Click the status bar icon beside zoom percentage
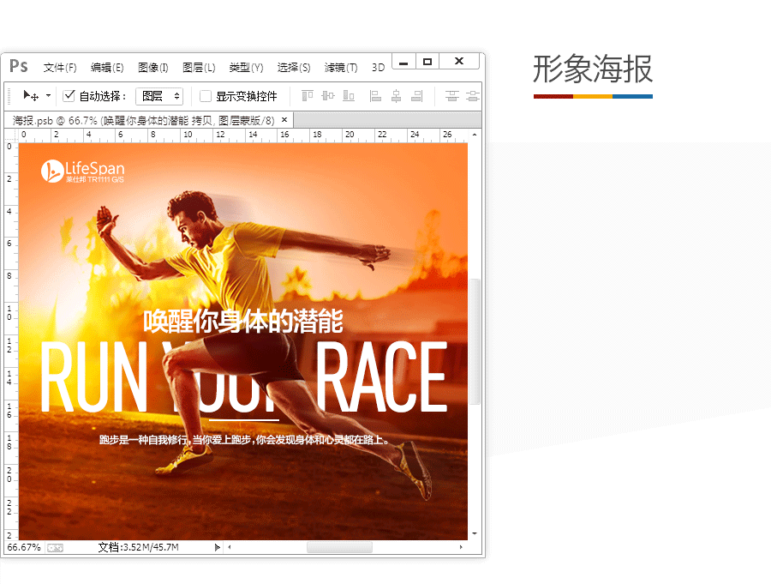The image size is (771, 584). pos(55,548)
